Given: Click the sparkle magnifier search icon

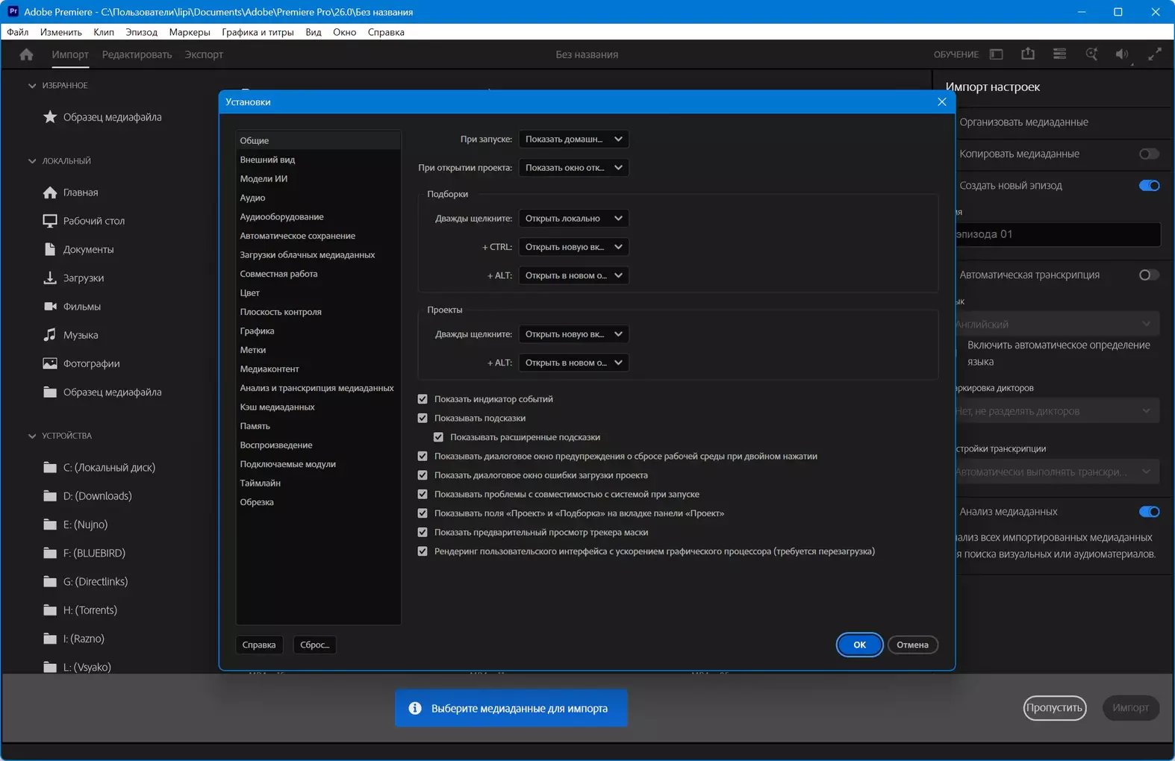Looking at the screenshot, I should click(1091, 54).
